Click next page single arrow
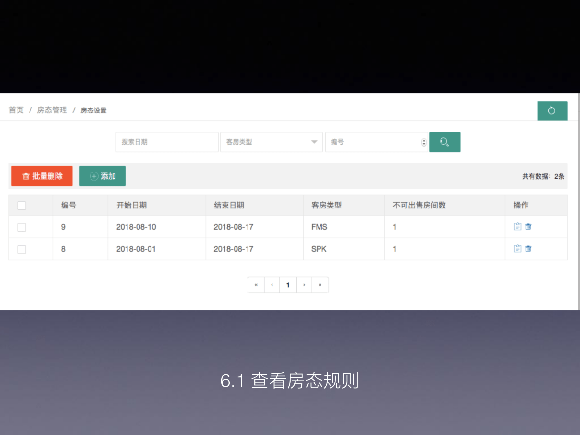580x435 pixels. click(304, 285)
